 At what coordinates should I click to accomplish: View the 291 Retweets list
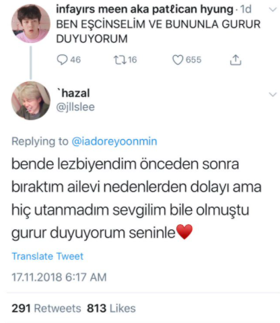coord(46,308)
